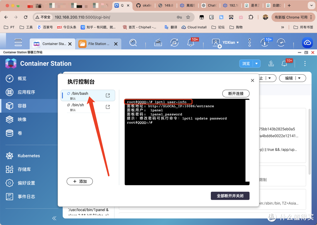Open the QNAP search magnifier

point(133,43)
